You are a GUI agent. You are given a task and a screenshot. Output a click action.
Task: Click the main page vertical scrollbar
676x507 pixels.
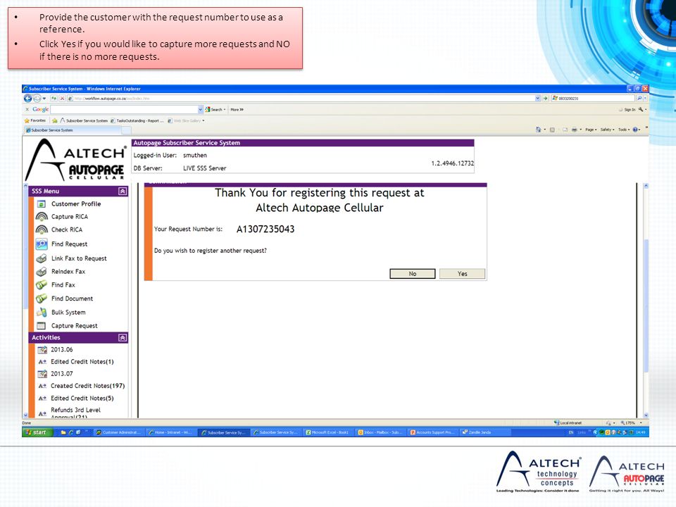click(x=646, y=301)
